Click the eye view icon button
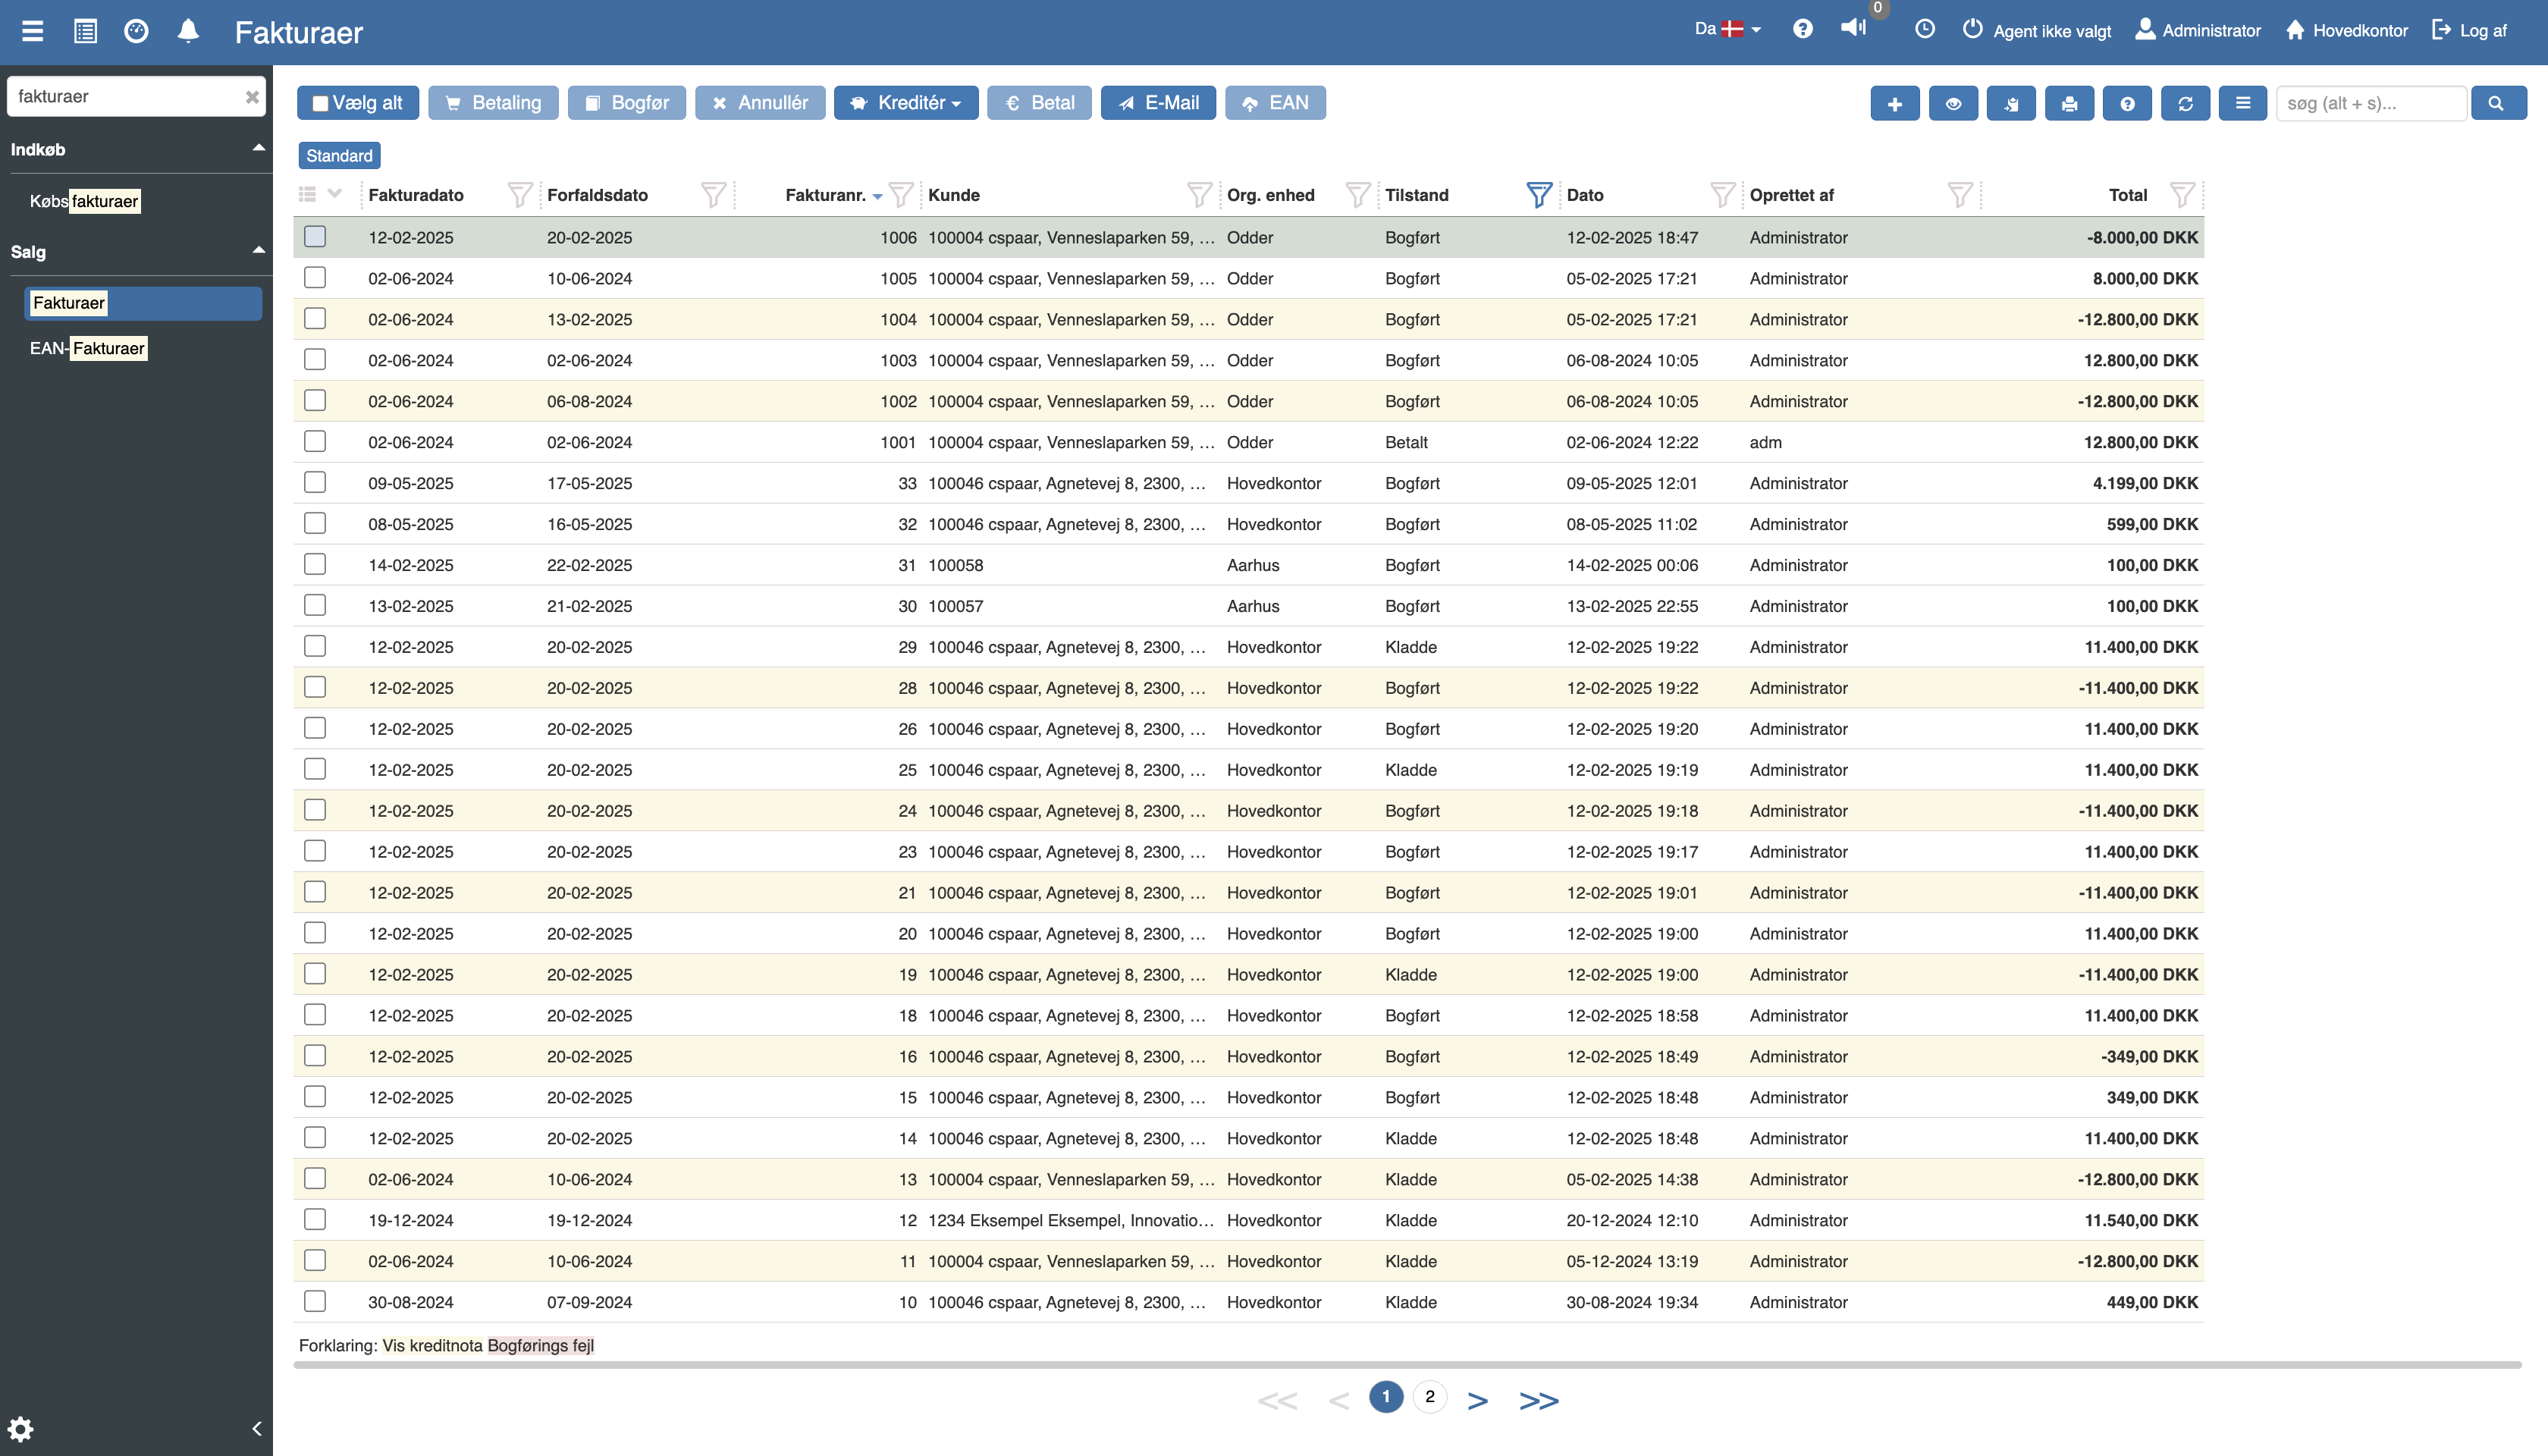 [1952, 103]
